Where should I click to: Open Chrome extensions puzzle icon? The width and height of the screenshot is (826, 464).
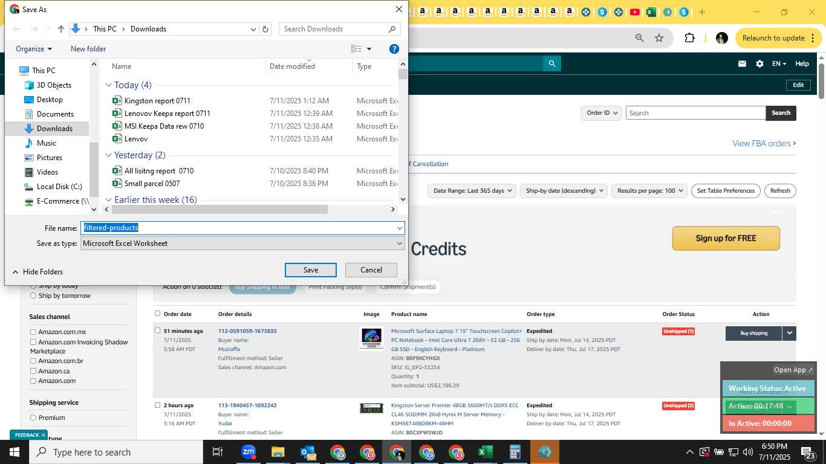coord(689,38)
